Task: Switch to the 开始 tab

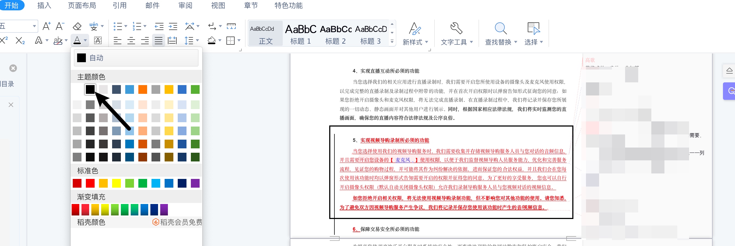Action: pyautogui.click(x=11, y=5)
